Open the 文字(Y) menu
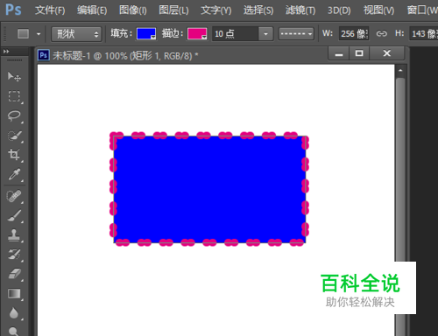The height and width of the screenshot is (336, 438). click(216, 10)
